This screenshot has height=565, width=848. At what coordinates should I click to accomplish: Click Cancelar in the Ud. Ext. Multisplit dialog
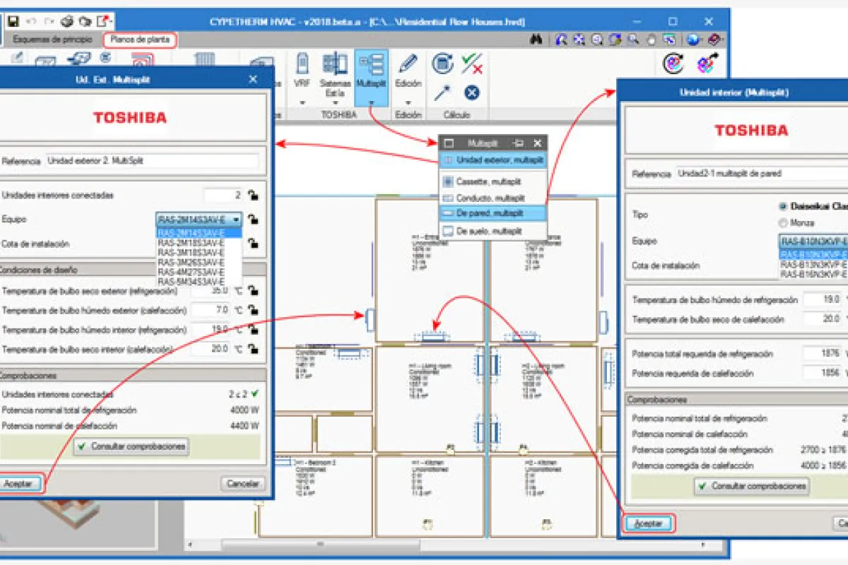click(243, 484)
